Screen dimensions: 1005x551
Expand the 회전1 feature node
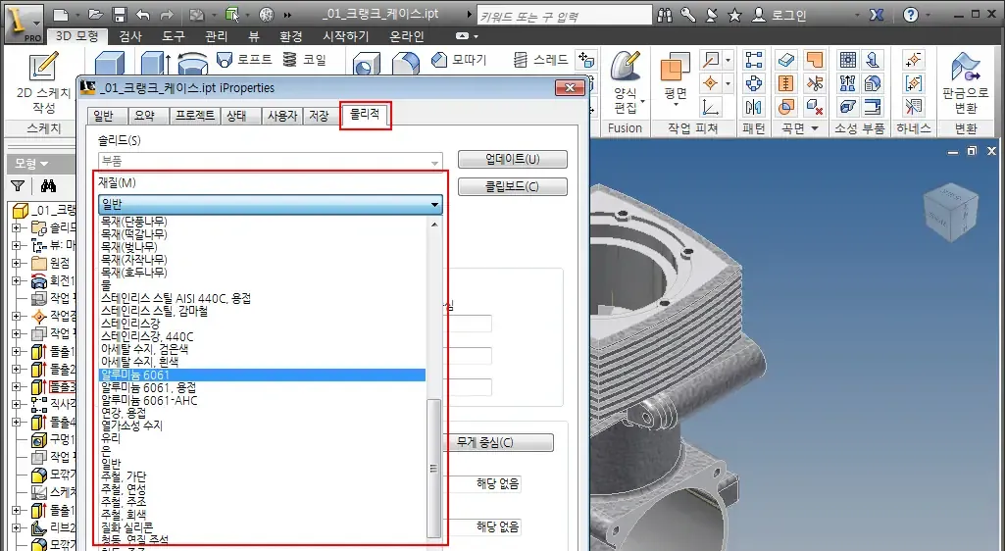click(x=16, y=280)
